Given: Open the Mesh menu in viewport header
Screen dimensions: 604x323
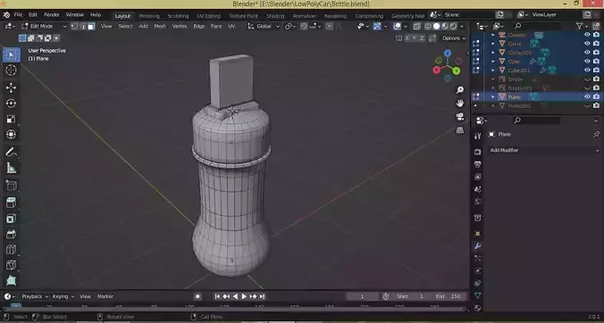Looking at the screenshot, I should point(160,26).
